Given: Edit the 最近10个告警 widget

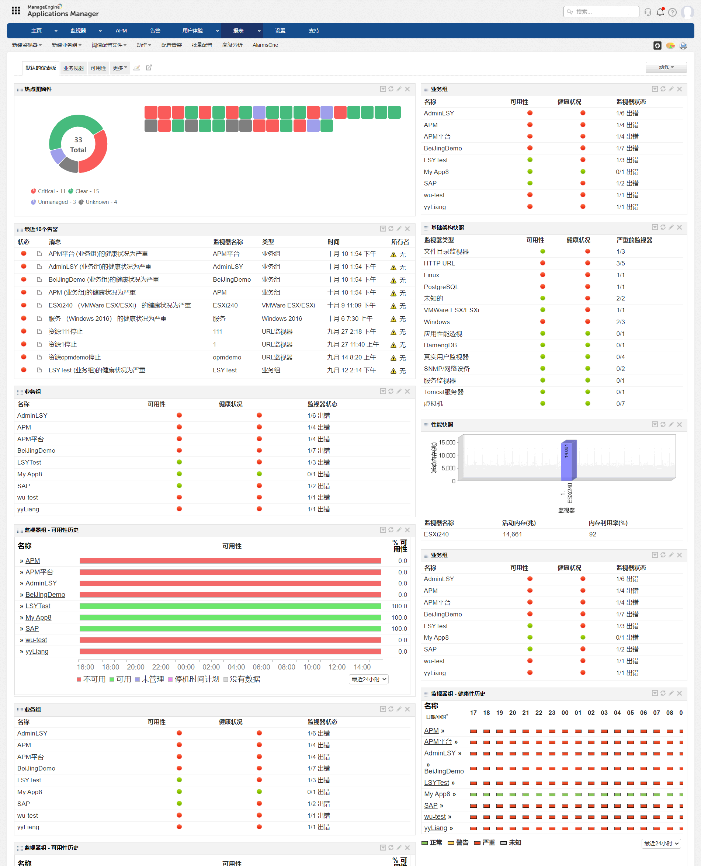Looking at the screenshot, I should pos(399,229).
